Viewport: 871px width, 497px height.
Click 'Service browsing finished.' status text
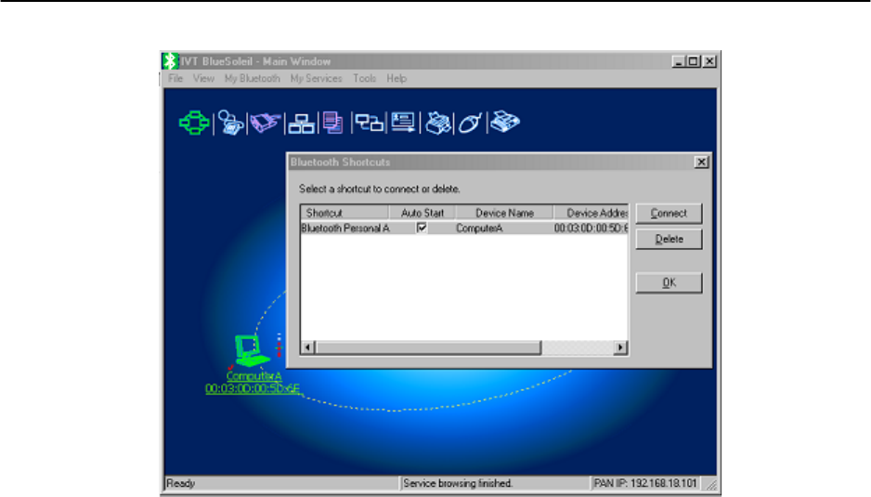(458, 483)
